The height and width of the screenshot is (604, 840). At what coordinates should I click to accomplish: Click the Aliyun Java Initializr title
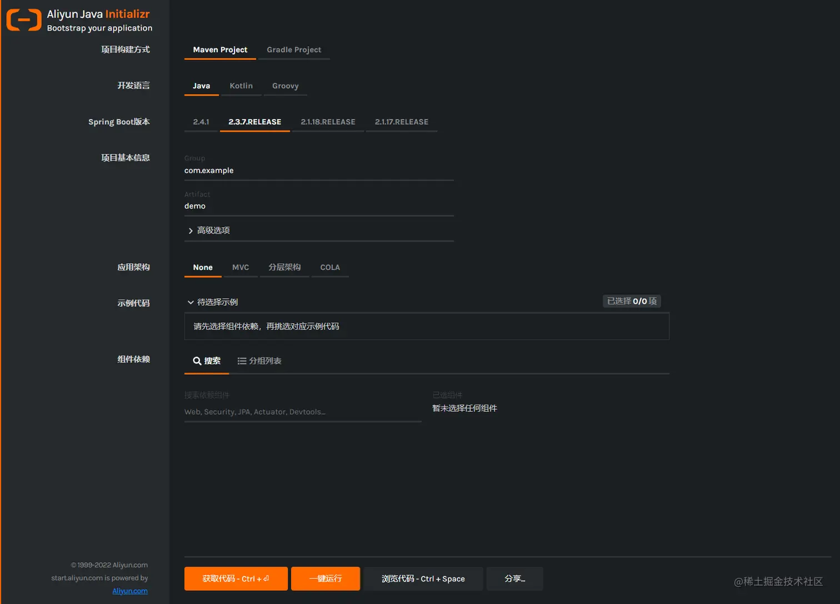click(x=98, y=14)
